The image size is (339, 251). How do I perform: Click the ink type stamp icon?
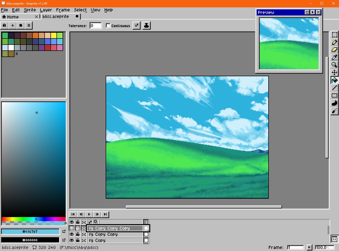tap(146, 25)
